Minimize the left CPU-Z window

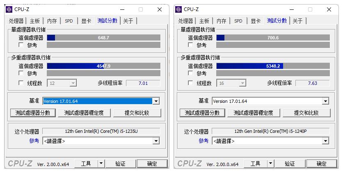coord(122,9)
